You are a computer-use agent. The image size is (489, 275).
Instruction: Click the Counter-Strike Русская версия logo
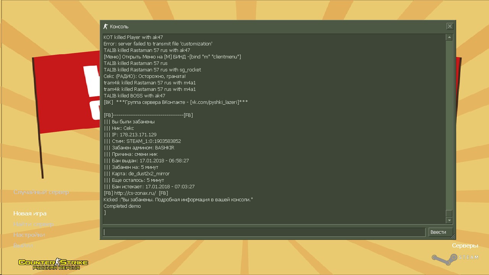[x=53, y=263]
